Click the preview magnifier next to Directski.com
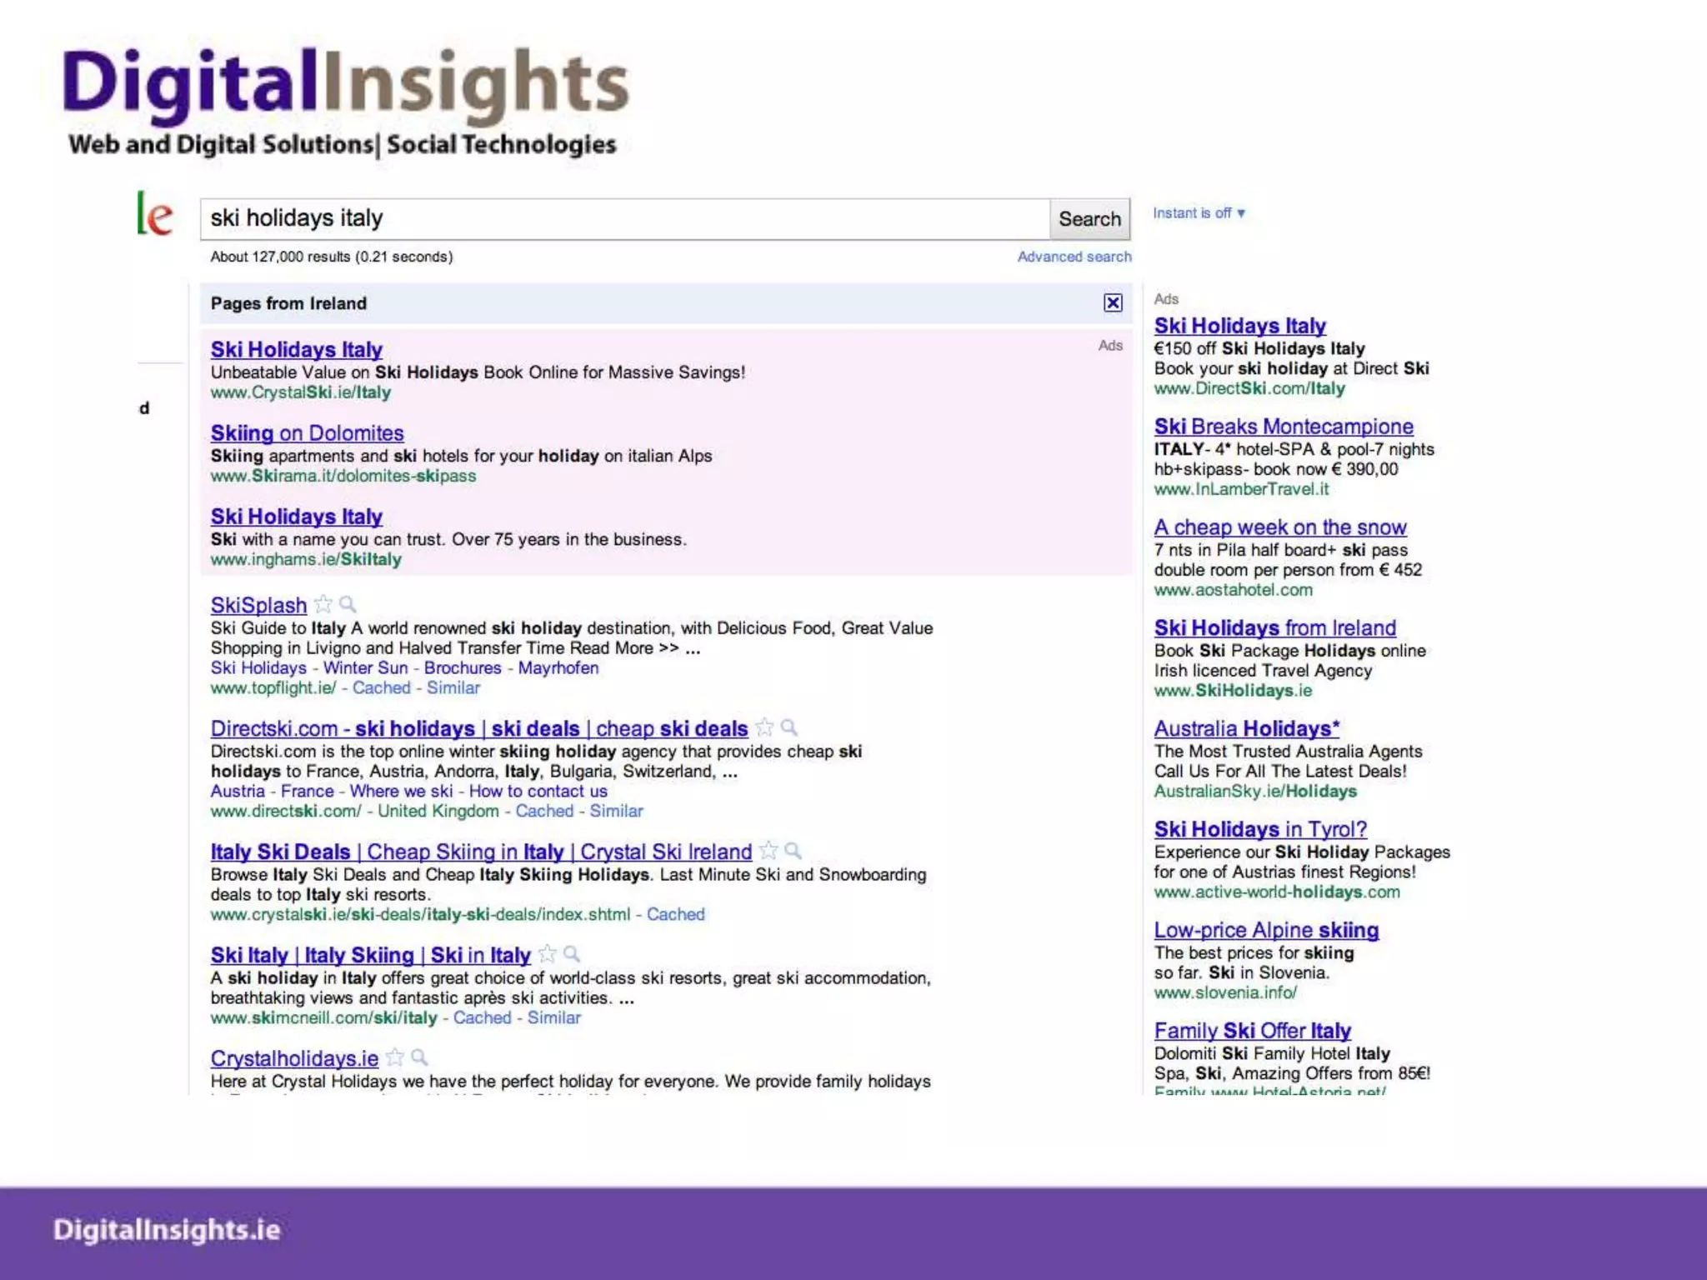The image size is (1707, 1280). point(789,727)
